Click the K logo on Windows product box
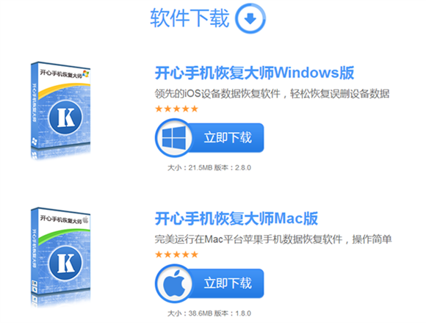 point(65,117)
